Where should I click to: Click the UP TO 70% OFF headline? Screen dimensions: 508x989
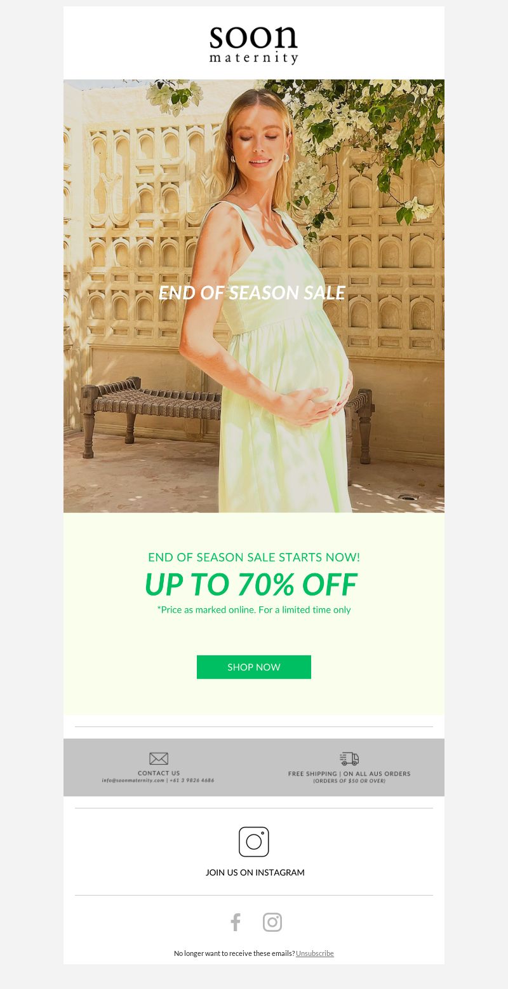[x=251, y=584]
